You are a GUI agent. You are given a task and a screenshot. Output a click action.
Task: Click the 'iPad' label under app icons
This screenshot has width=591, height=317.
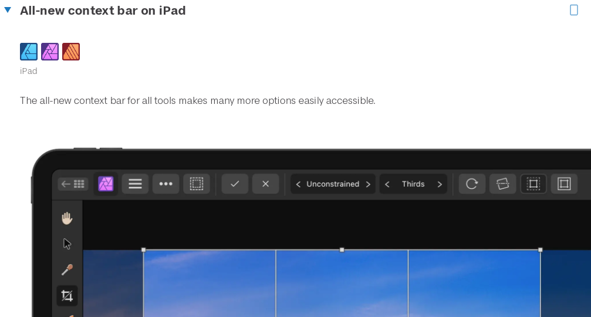click(29, 71)
